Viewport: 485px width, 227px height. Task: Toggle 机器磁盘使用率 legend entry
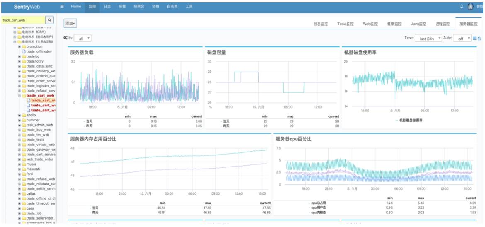click(409, 120)
